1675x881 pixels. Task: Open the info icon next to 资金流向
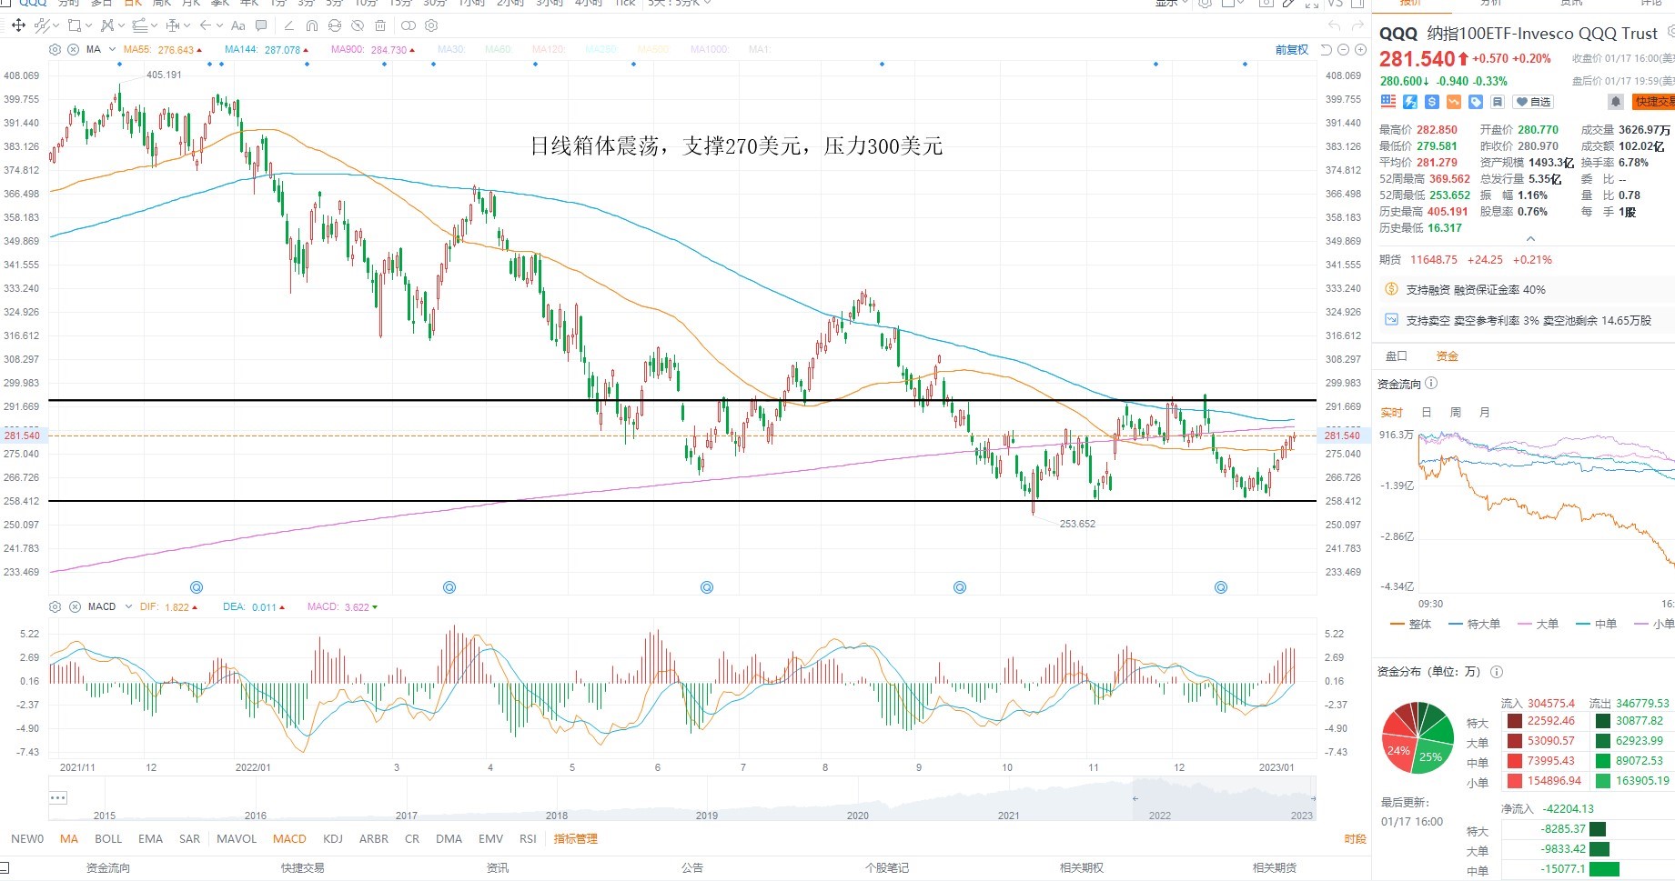click(1431, 384)
